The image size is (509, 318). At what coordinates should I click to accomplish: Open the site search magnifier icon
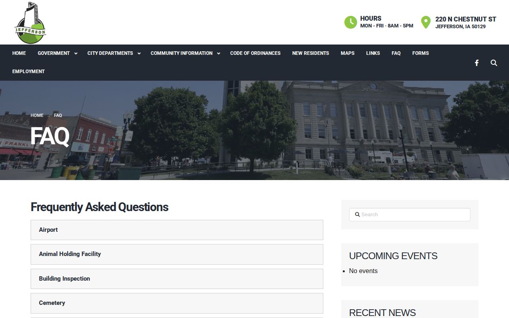click(494, 63)
